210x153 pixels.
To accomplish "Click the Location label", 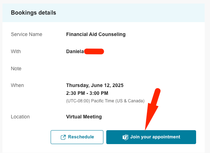I will coord(20,117).
